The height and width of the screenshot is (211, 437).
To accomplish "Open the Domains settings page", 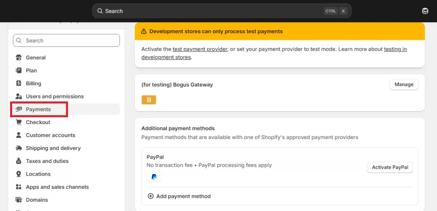I will 37,200.
